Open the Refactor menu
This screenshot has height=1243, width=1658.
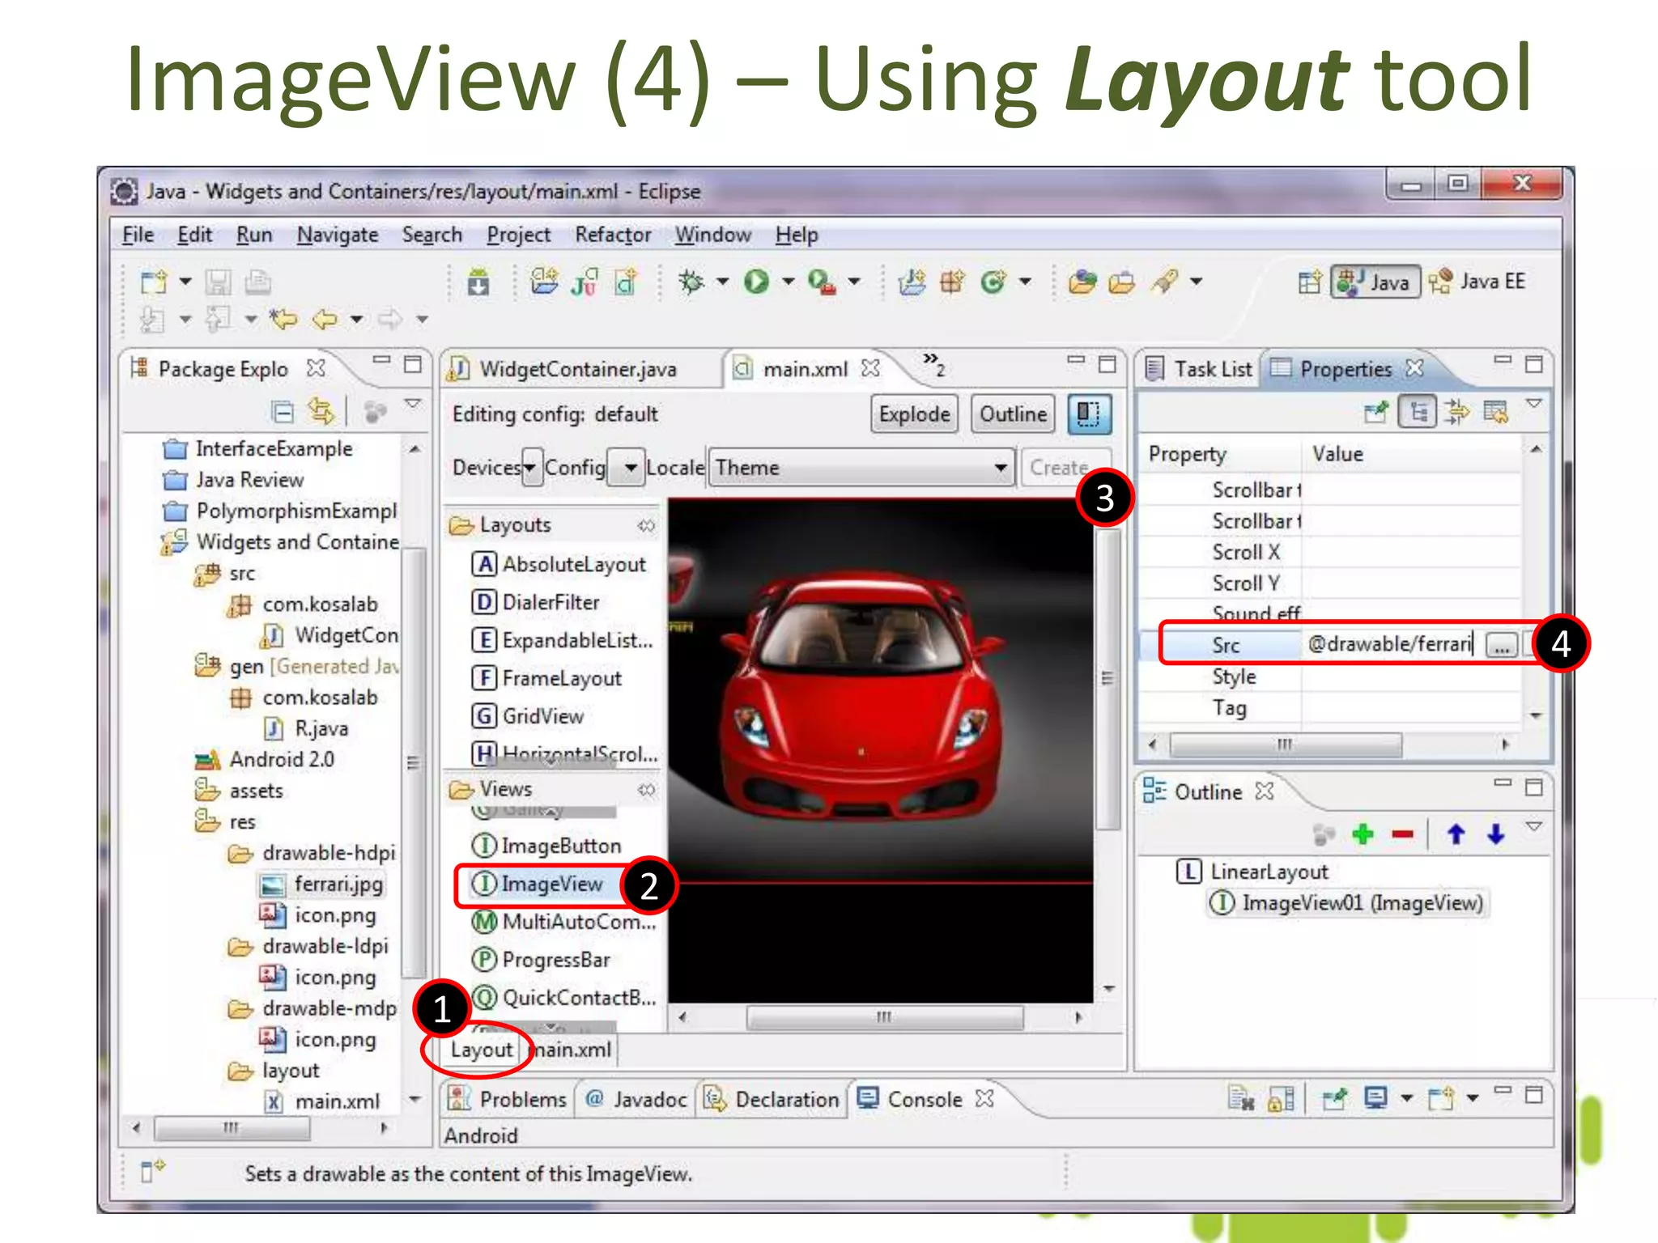[613, 235]
